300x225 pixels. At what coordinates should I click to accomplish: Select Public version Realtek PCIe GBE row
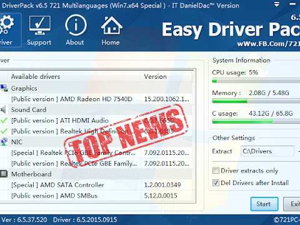(97, 163)
